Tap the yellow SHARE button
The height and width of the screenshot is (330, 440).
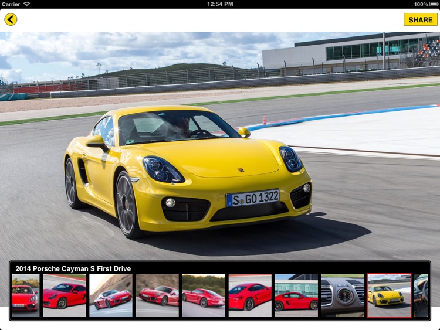[421, 19]
